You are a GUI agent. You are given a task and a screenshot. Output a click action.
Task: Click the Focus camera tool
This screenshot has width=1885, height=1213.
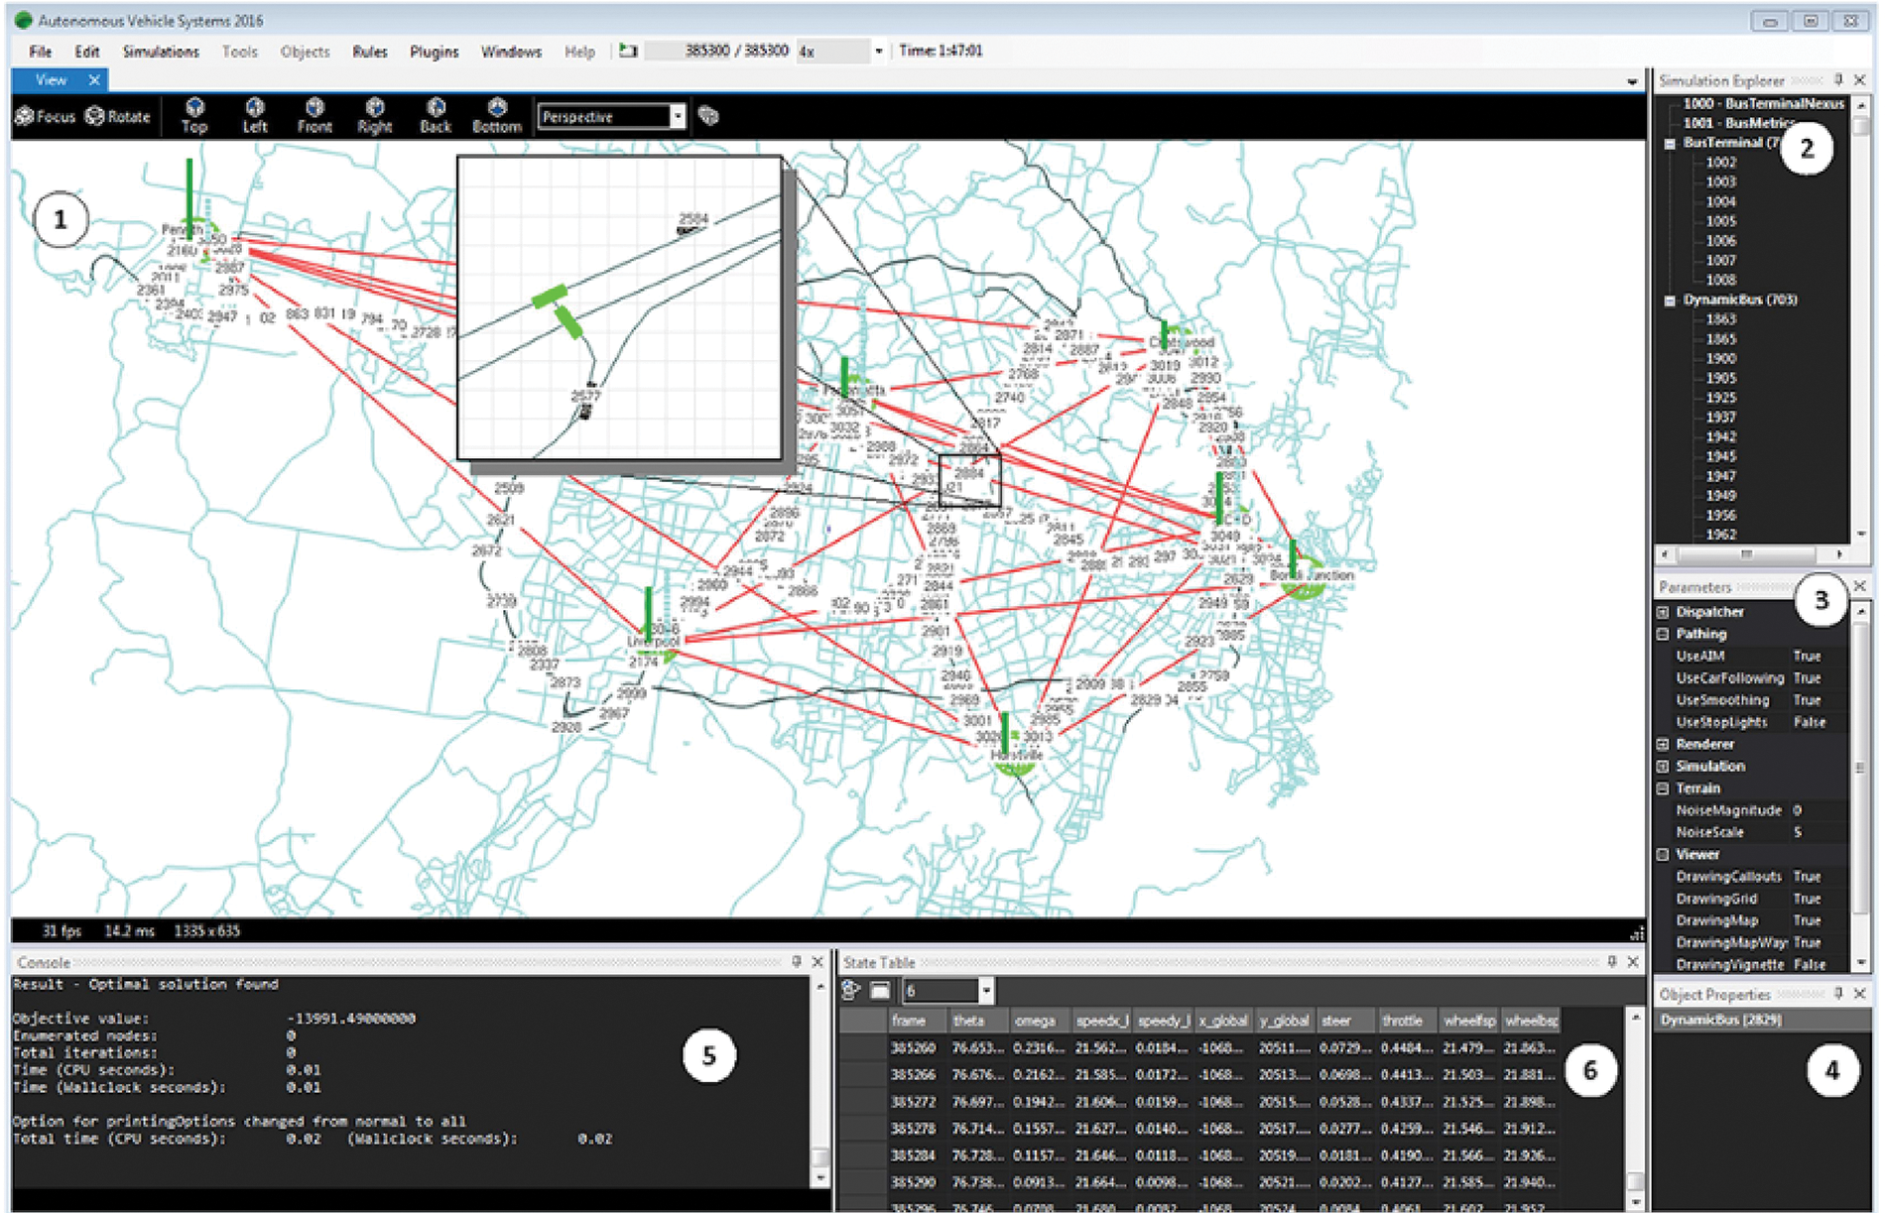coord(45,116)
